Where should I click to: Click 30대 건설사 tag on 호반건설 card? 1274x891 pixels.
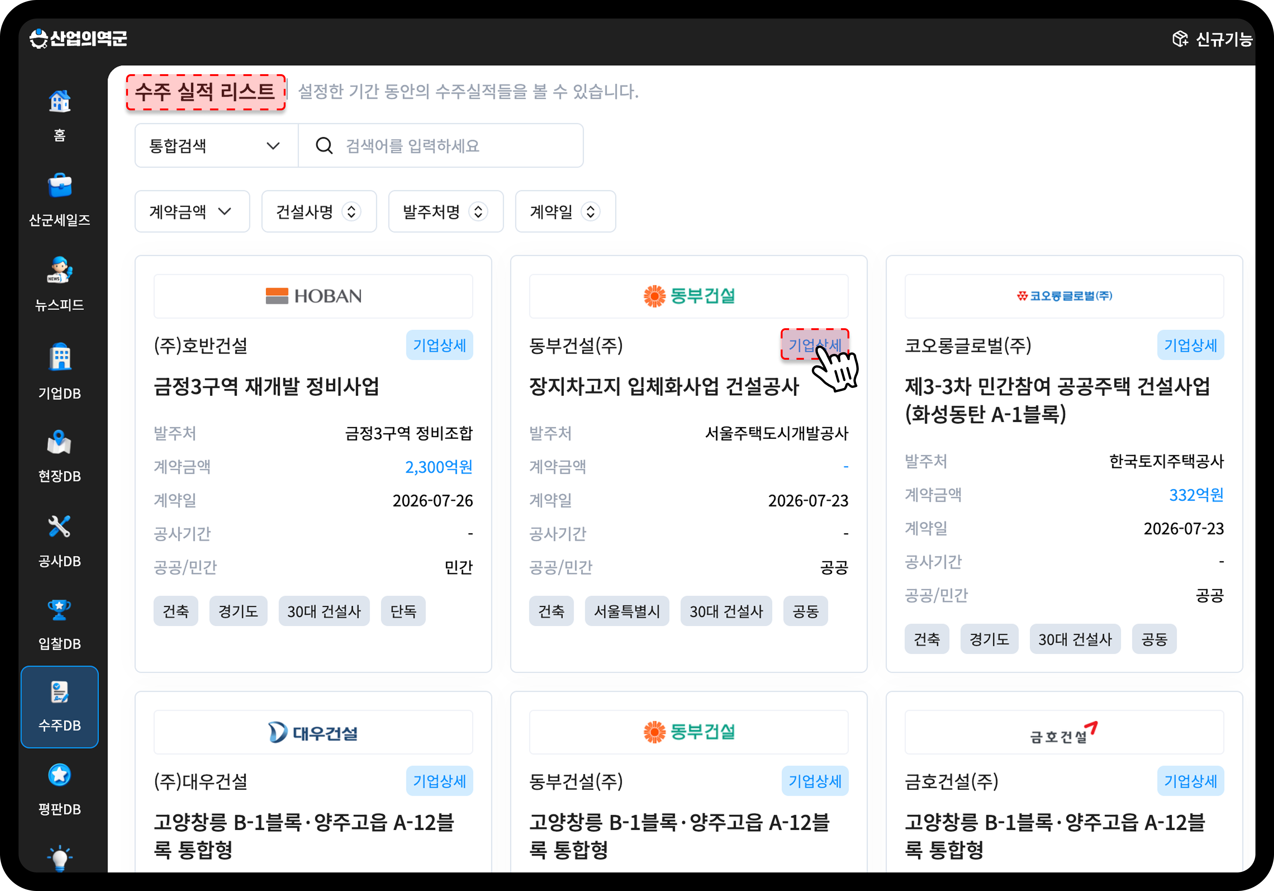pos(324,611)
